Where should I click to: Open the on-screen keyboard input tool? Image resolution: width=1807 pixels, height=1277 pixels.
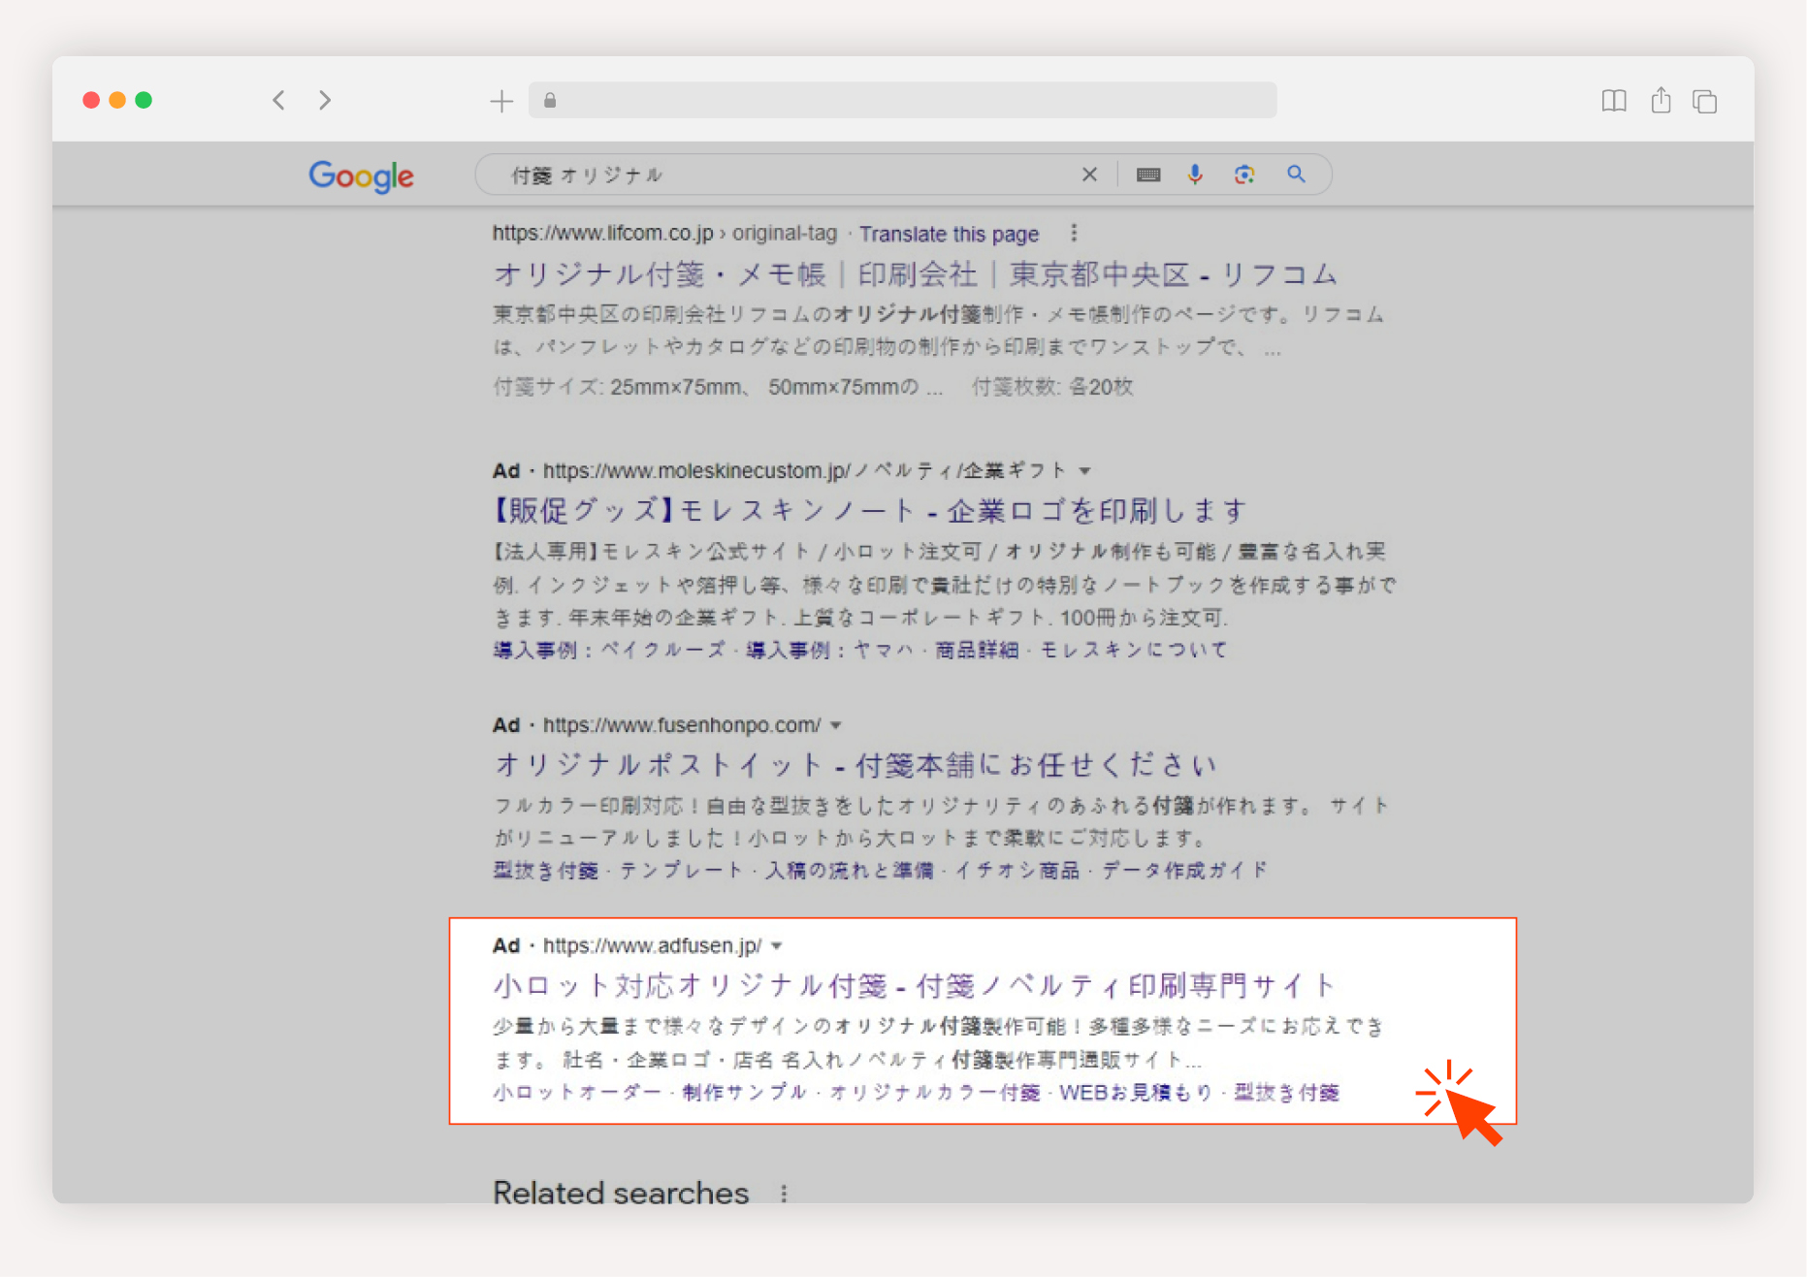coord(1148,175)
